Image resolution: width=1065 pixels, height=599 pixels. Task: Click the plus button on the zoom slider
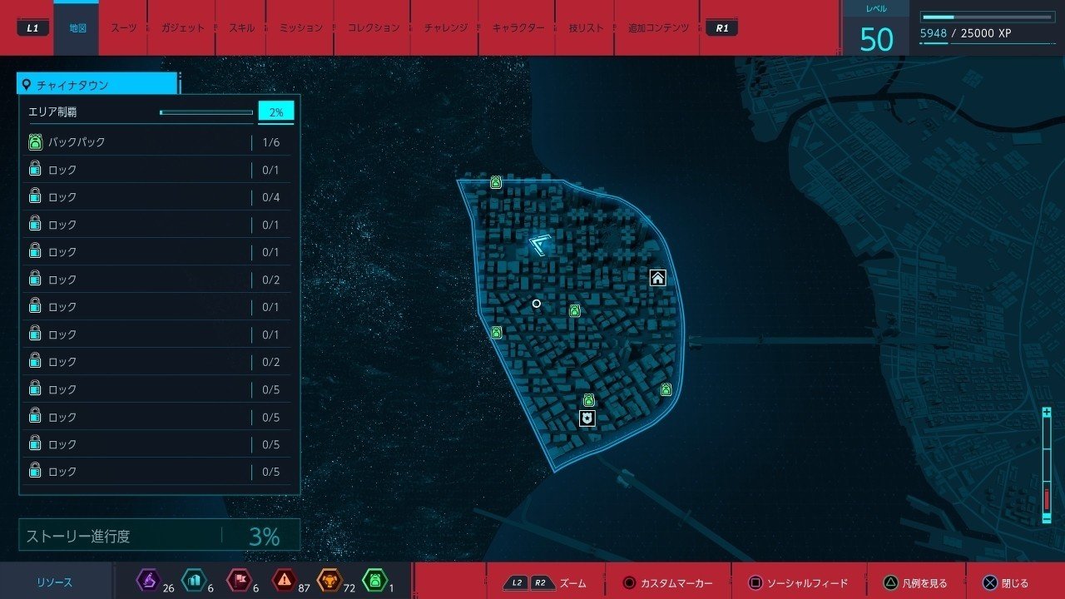(x=1046, y=413)
